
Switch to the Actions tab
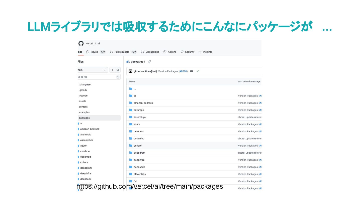[x=170, y=52]
